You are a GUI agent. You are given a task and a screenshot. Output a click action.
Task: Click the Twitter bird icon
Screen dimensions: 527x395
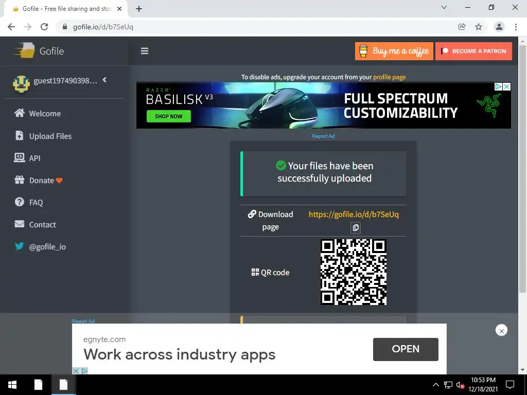pyautogui.click(x=20, y=246)
